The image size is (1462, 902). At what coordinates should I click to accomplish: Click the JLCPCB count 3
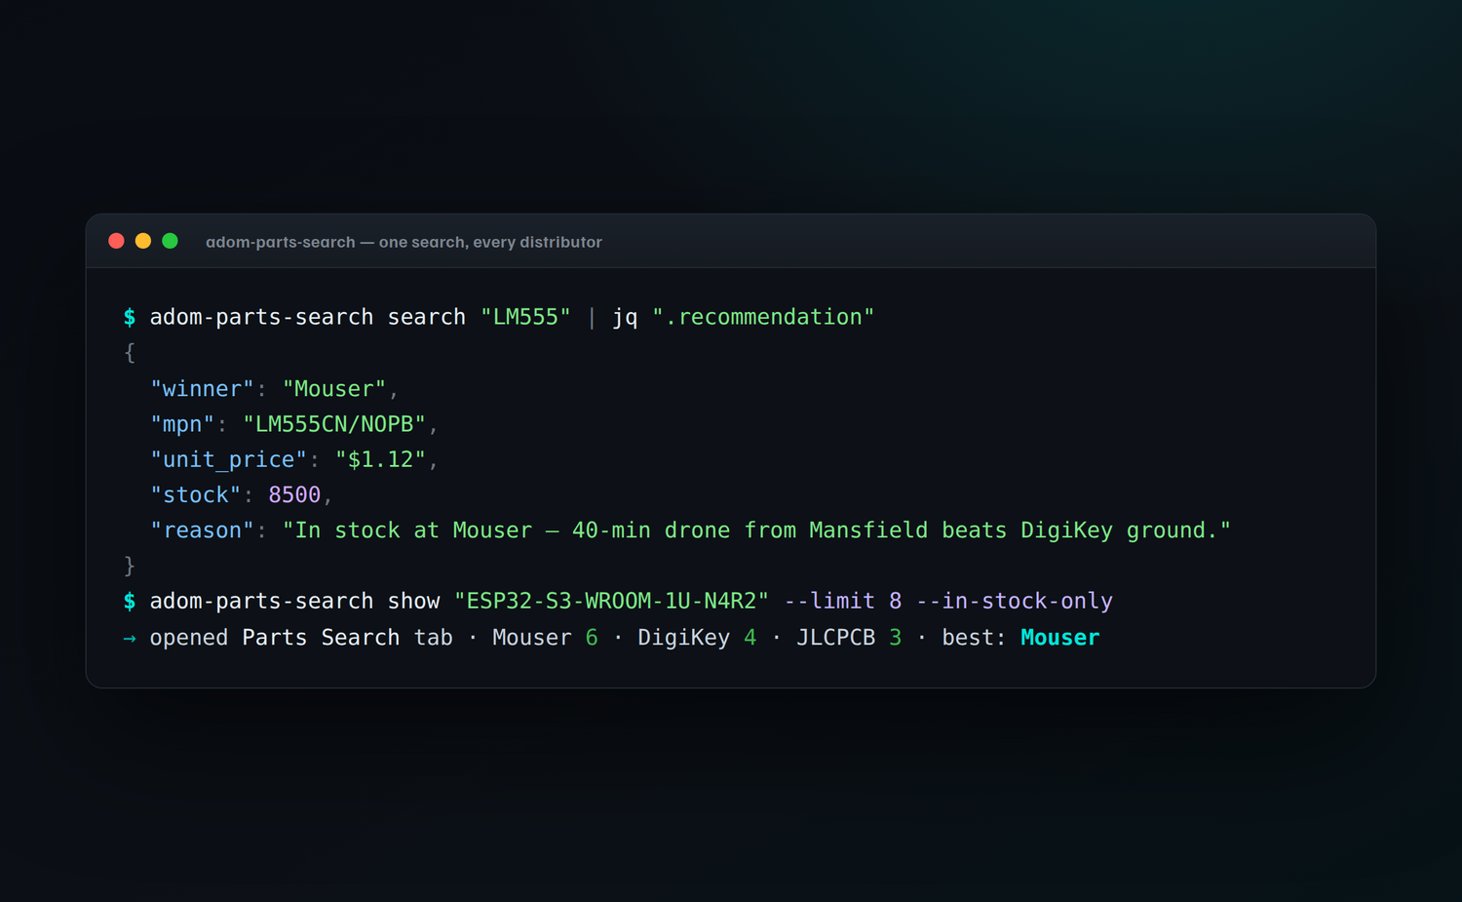point(895,638)
